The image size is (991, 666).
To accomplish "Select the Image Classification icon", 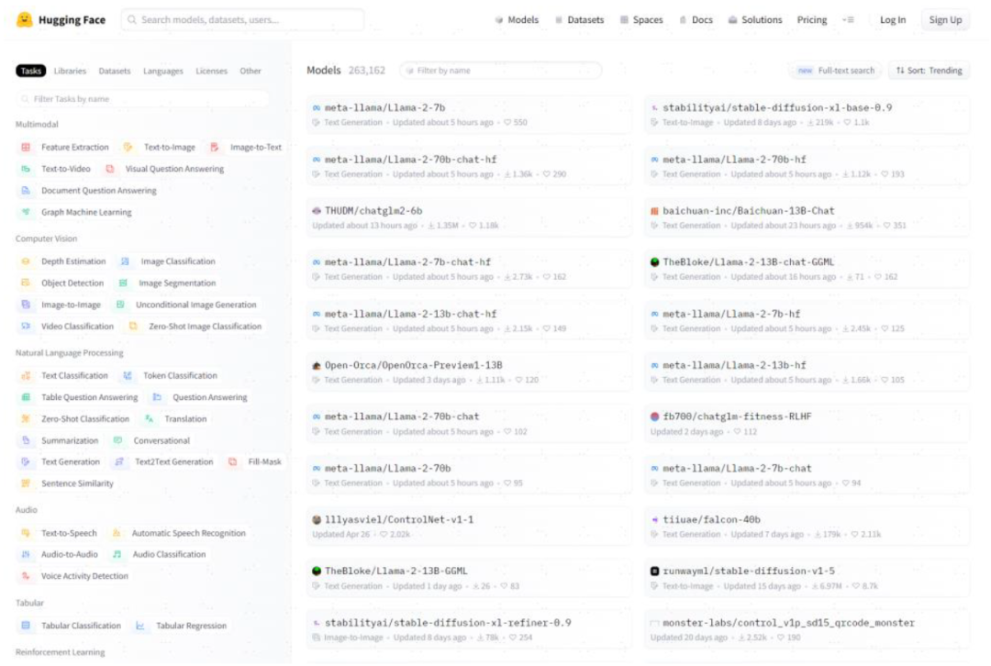I will (125, 261).
